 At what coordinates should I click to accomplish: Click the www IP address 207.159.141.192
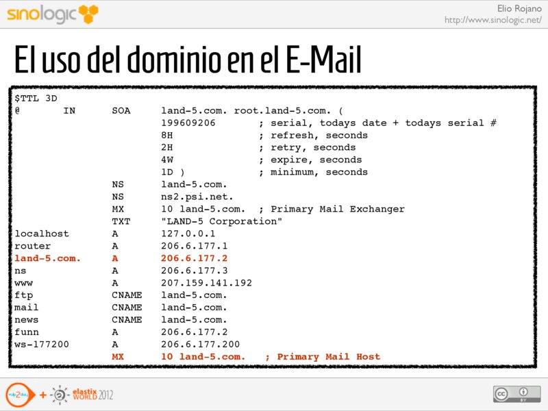206,283
